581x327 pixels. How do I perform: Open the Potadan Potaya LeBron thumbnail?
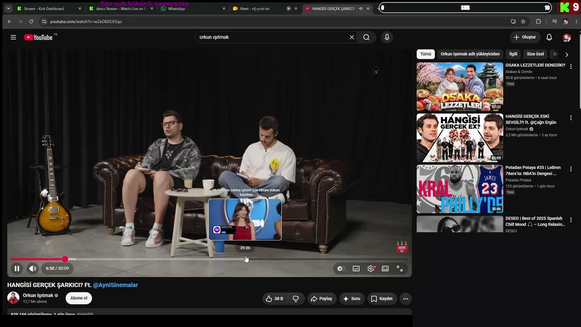[x=460, y=189]
